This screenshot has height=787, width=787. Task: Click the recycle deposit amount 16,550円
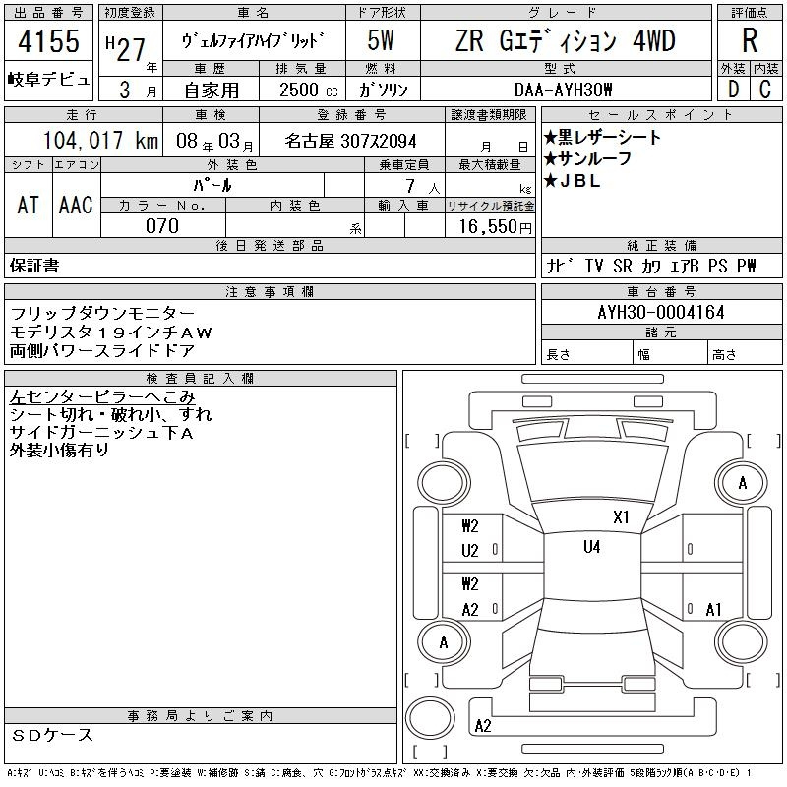point(490,225)
